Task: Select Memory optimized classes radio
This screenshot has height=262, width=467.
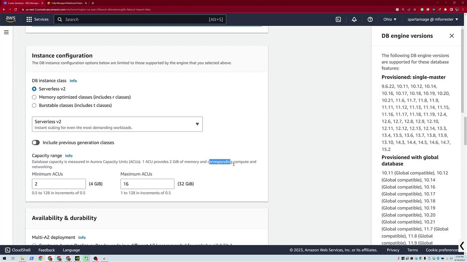Action: (34, 97)
